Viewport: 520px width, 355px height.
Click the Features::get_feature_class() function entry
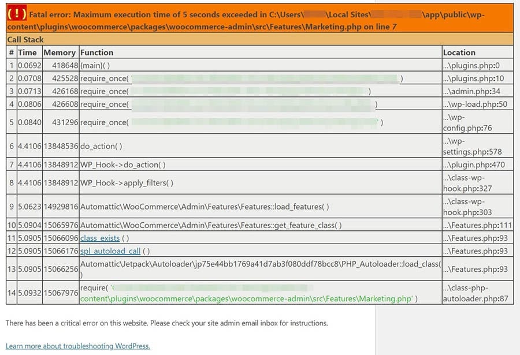coord(211,225)
